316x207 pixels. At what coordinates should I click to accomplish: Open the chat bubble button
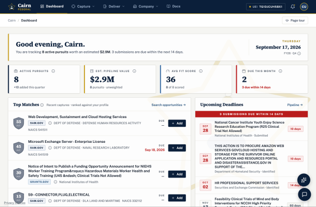point(304,194)
